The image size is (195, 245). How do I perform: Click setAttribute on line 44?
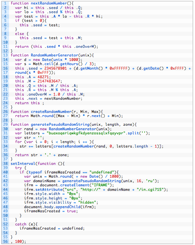49,190
